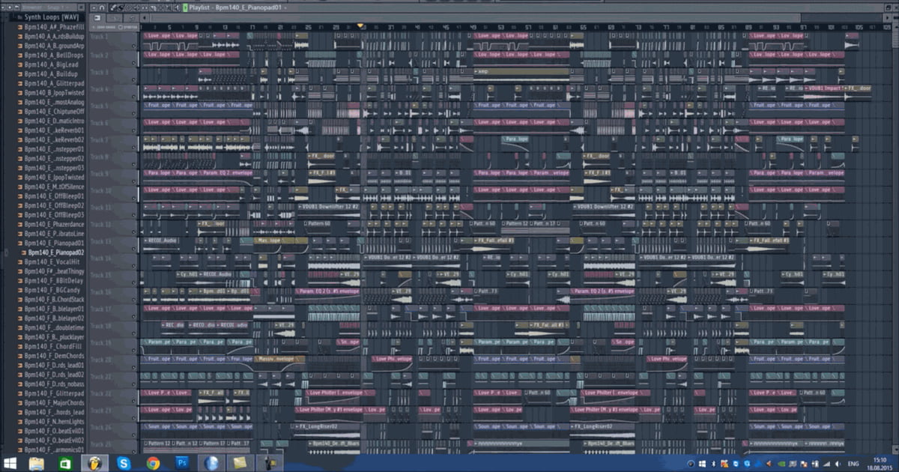Viewport: 899px width, 472px height.
Task: Select Bpm140_E_Pianopad02 in browser
Action: [52, 252]
